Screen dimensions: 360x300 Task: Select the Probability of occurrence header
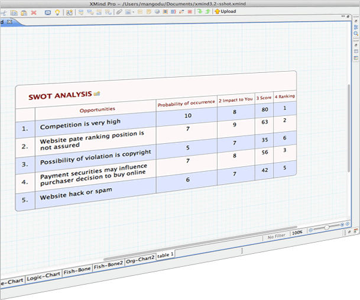pos(186,103)
